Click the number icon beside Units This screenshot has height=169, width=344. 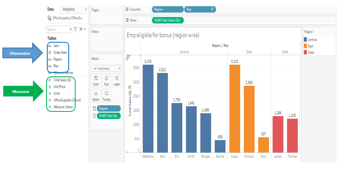pos(50,93)
